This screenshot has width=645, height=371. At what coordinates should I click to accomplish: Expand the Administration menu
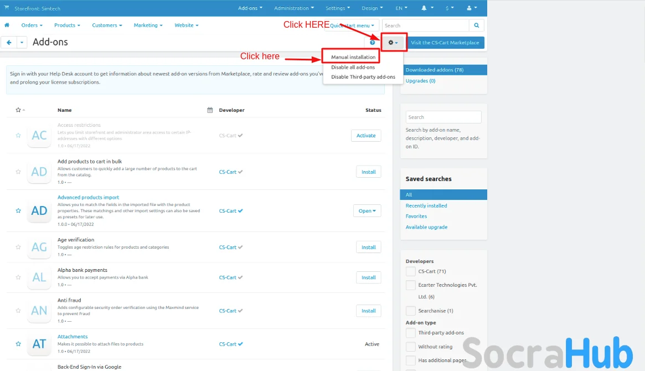[x=294, y=8]
